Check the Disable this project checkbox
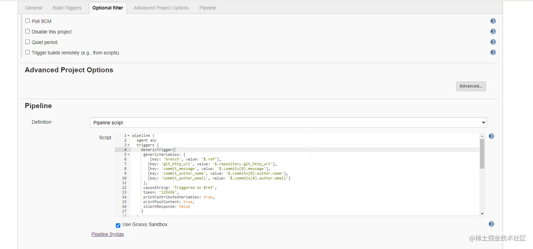This screenshot has width=533, height=249. pyautogui.click(x=27, y=31)
